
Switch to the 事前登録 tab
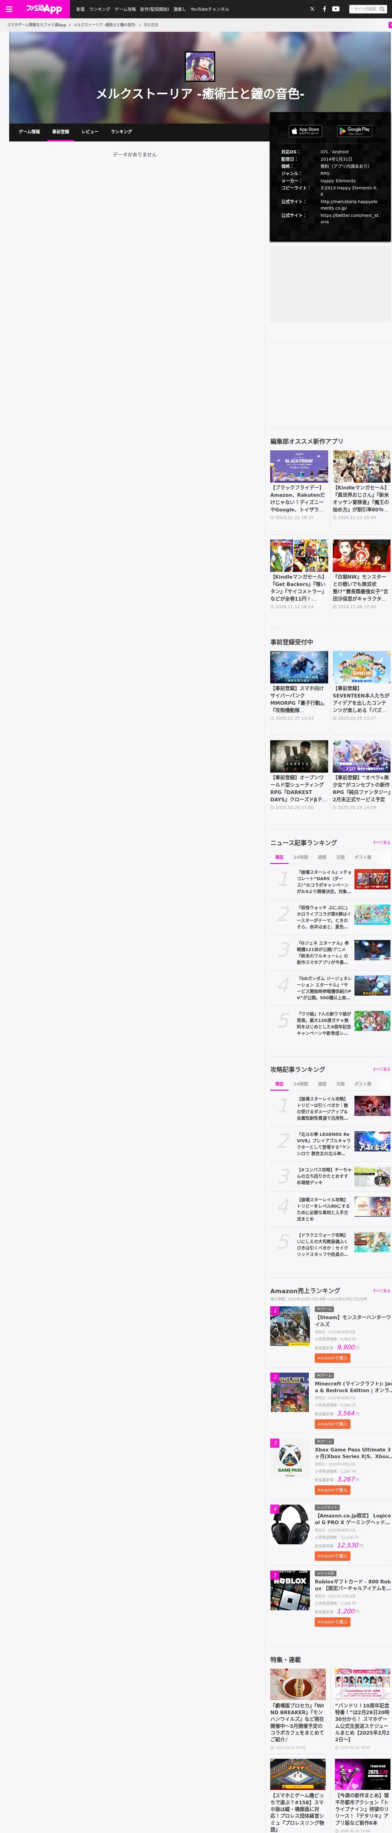[x=60, y=132]
